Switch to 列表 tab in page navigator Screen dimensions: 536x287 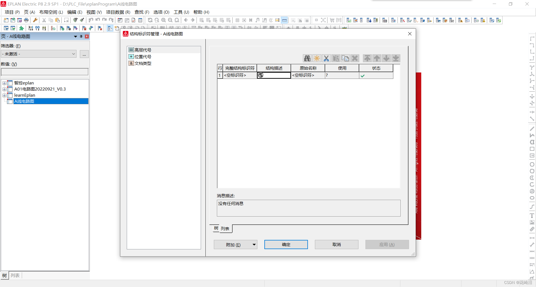click(x=15, y=275)
